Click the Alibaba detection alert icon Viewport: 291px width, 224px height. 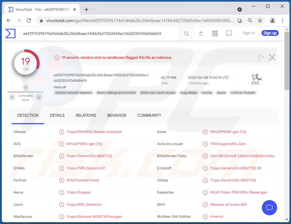(62, 132)
